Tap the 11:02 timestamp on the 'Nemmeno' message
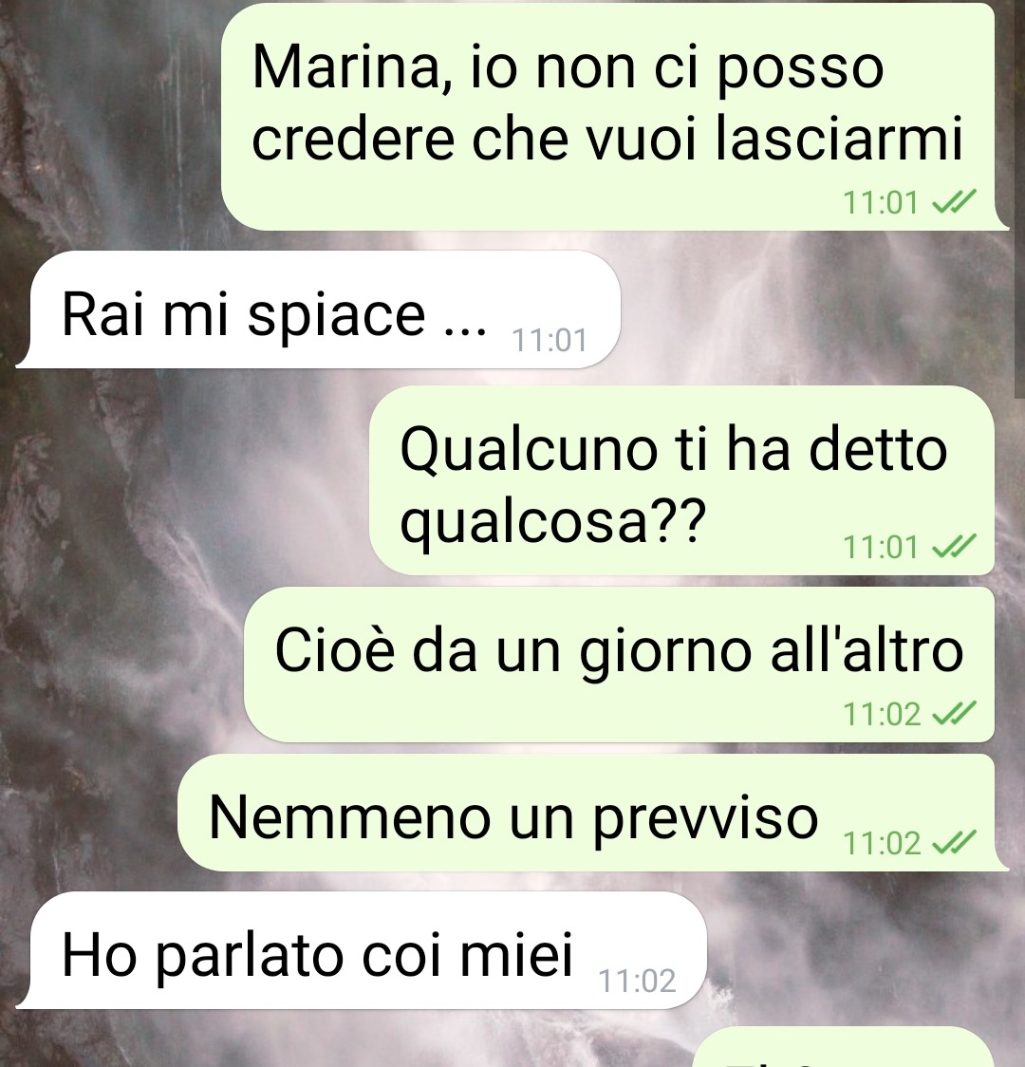Screen dimensions: 1025x1067 pyautogui.click(x=882, y=844)
